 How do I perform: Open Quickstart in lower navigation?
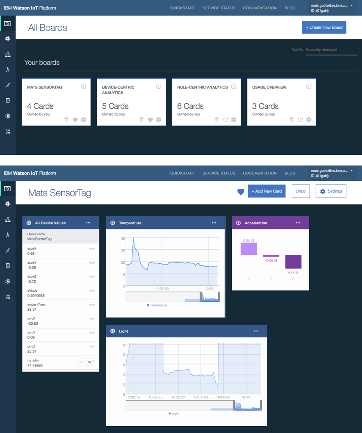(182, 173)
